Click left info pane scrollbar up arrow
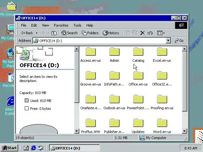The image size is (203, 152). [x=77, y=49]
